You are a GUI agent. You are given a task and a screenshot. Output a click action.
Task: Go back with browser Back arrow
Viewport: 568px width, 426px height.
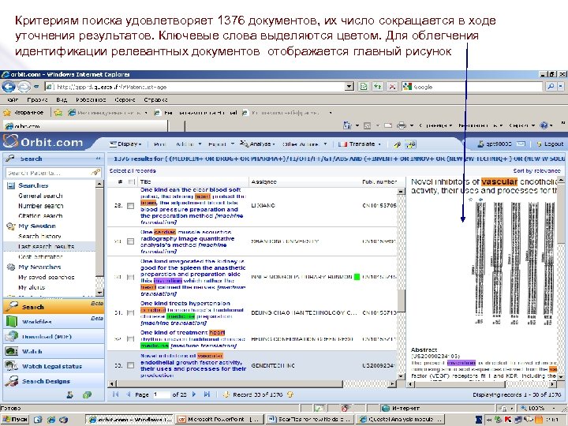pos(9,87)
